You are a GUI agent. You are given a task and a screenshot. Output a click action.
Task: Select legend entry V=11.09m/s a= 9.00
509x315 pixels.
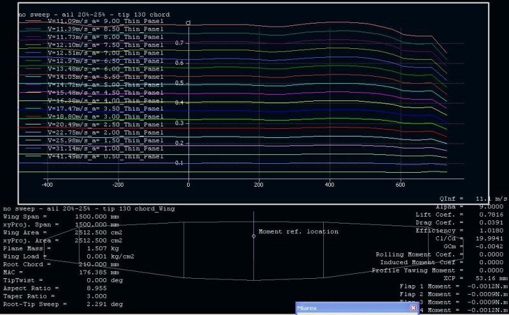click(x=95, y=21)
